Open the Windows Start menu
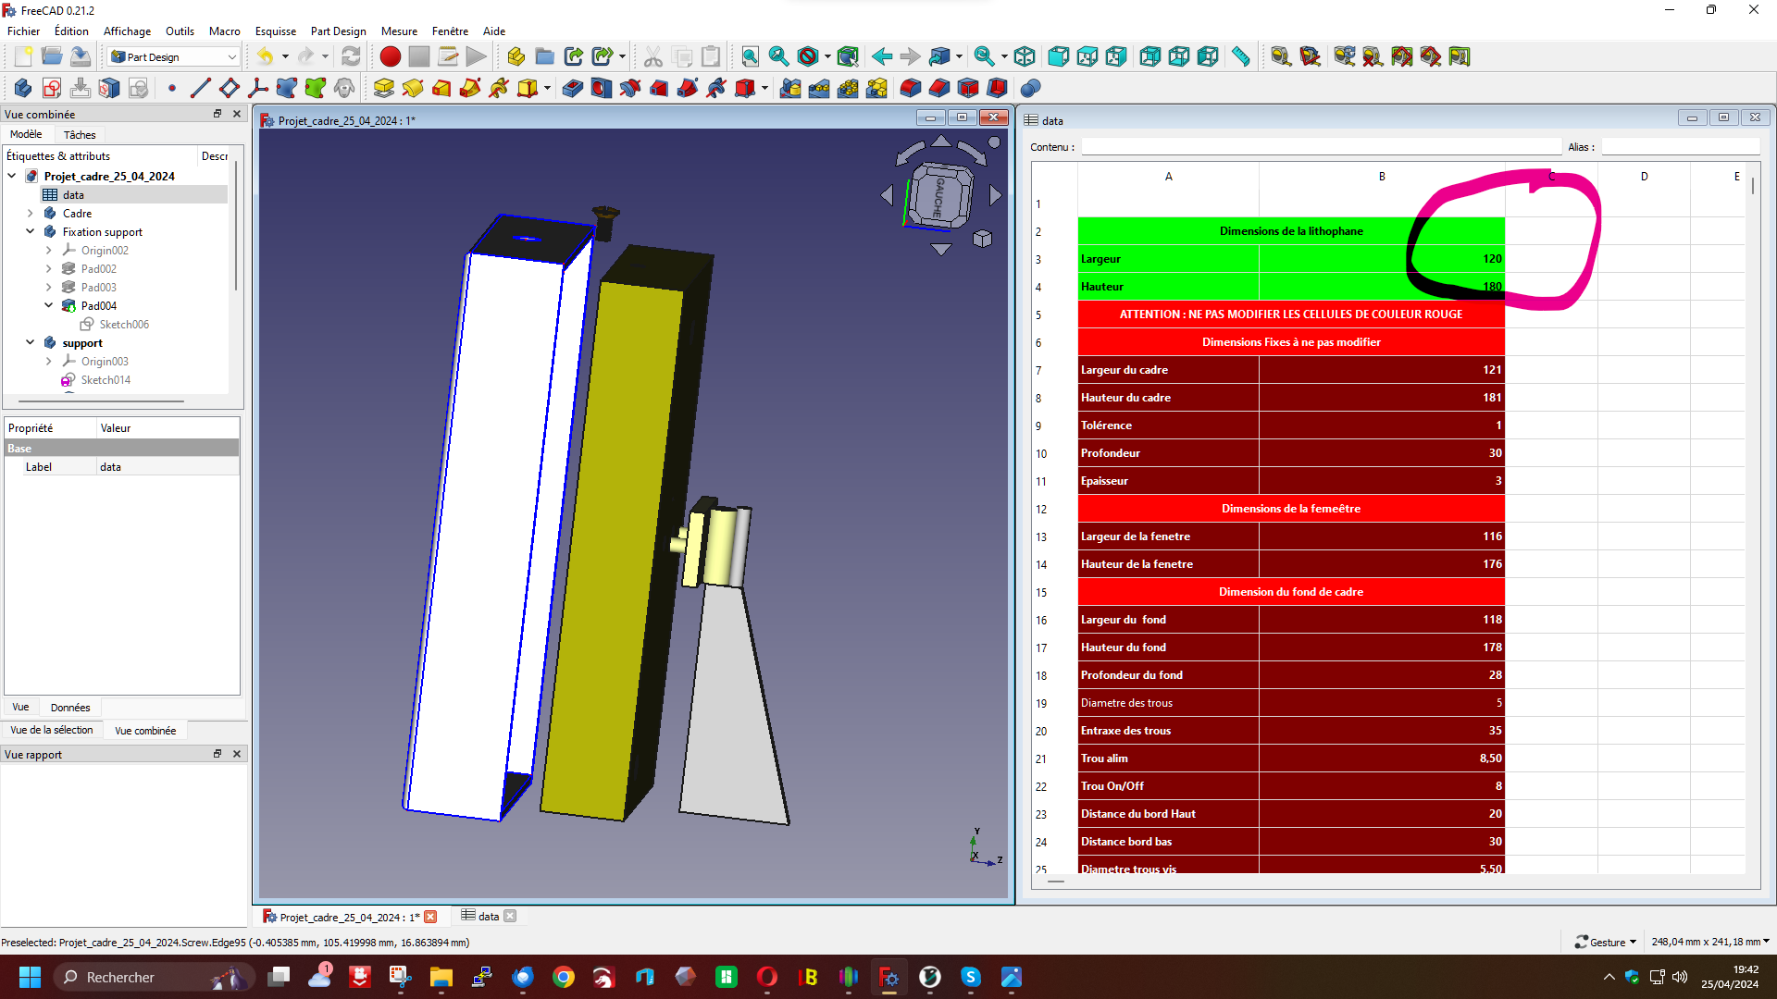Viewport: 1777px width, 999px height. [30, 977]
